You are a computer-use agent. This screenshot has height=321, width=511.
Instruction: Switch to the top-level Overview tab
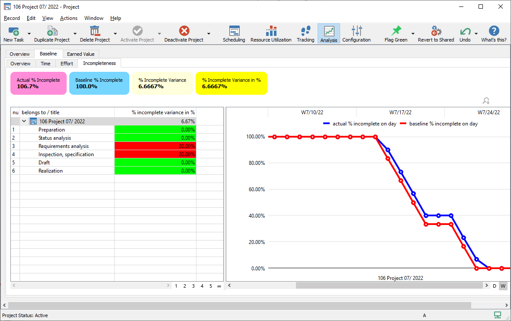[19, 54]
